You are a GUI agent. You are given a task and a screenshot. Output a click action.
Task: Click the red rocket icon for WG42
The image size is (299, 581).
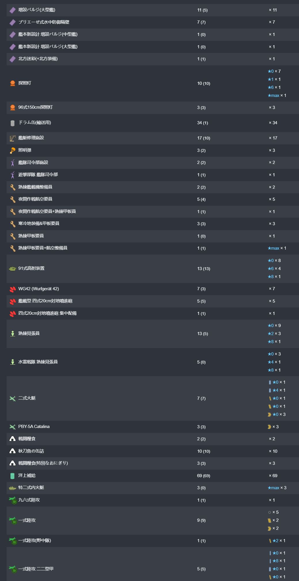click(x=12, y=289)
